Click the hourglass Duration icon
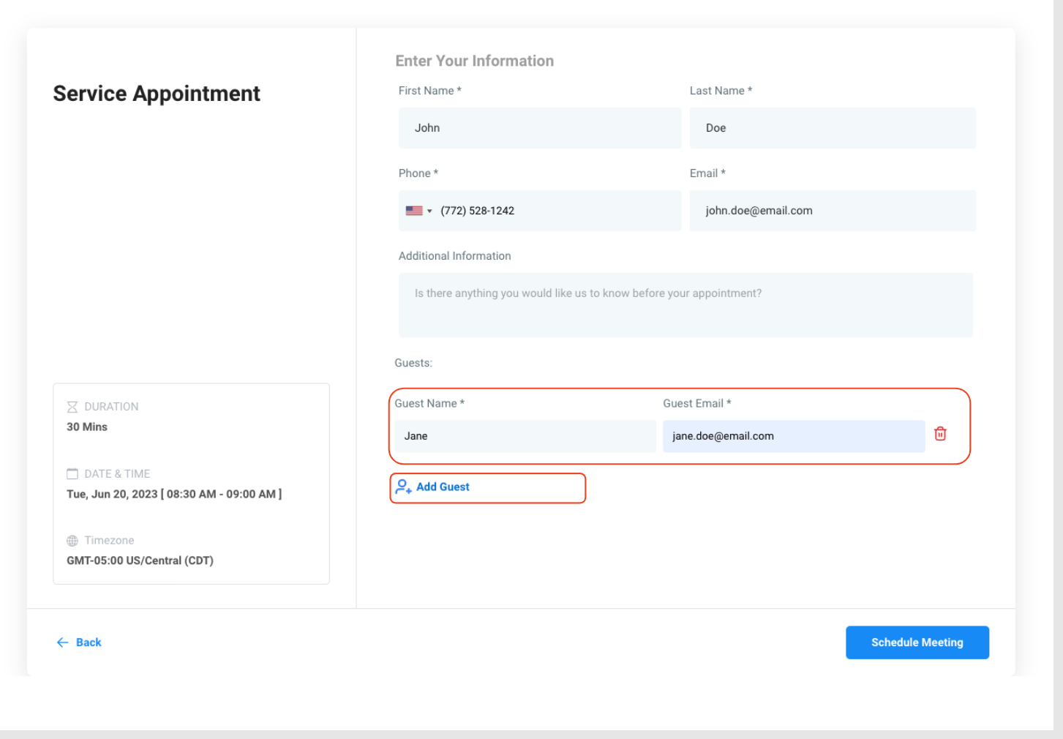Viewport: 1063px width, 739px height. coord(72,407)
